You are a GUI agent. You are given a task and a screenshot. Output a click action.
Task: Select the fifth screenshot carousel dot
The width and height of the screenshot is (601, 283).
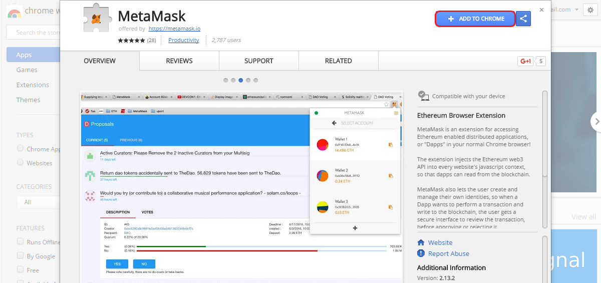click(256, 80)
